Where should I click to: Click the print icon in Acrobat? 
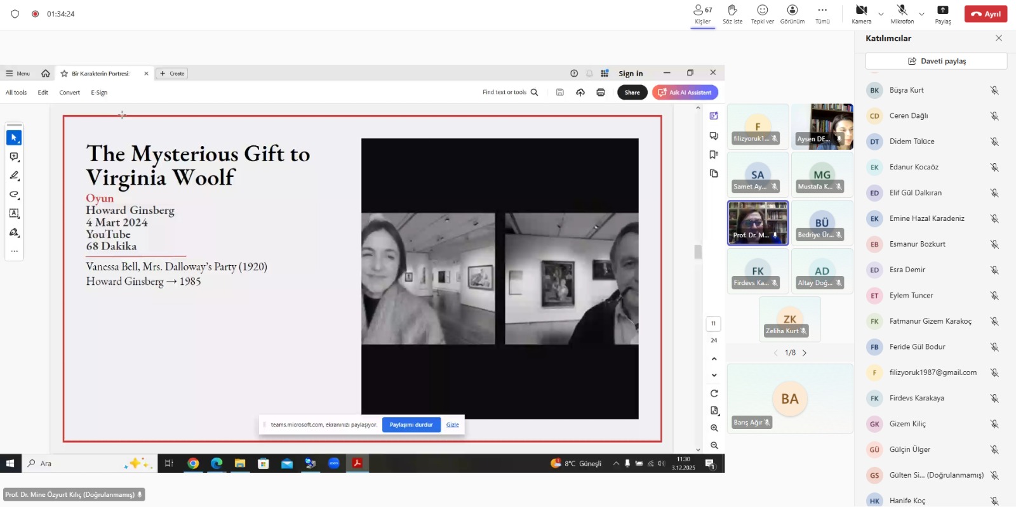[601, 93]
